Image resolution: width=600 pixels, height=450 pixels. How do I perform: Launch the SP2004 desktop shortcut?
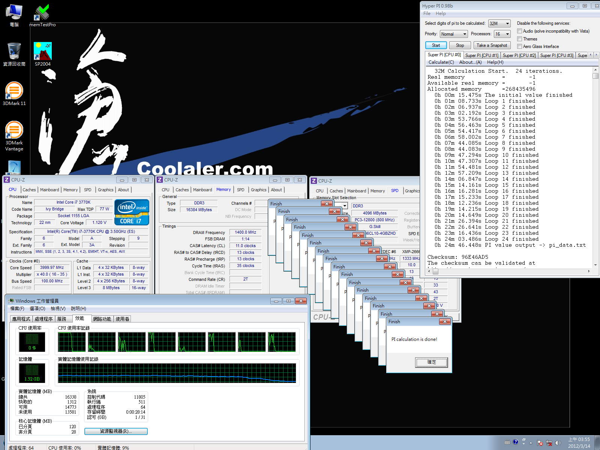coord(42,54)
